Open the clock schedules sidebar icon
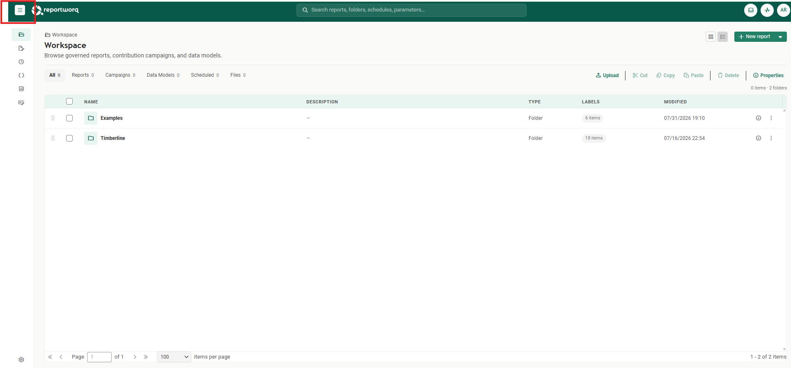The height and width of the screenshot is (368, 791). click(x=21, y=62)
